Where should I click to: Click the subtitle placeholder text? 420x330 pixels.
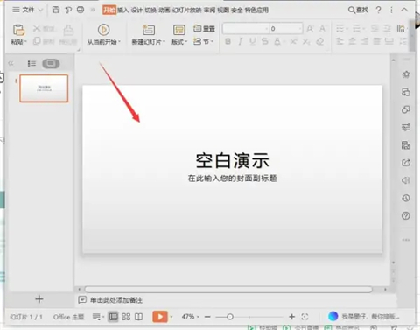[232, 179]
